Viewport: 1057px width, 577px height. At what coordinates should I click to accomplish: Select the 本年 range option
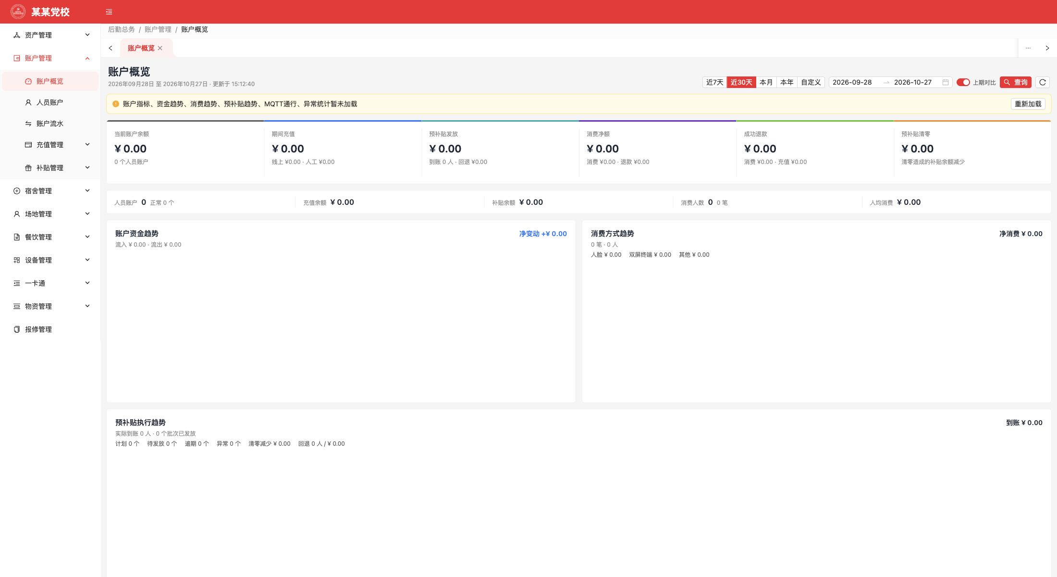pyautogui.click(x=787, y=82)
